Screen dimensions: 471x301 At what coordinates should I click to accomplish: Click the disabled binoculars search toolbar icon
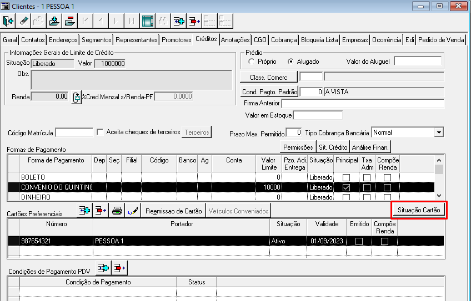(x=163, y=21)
